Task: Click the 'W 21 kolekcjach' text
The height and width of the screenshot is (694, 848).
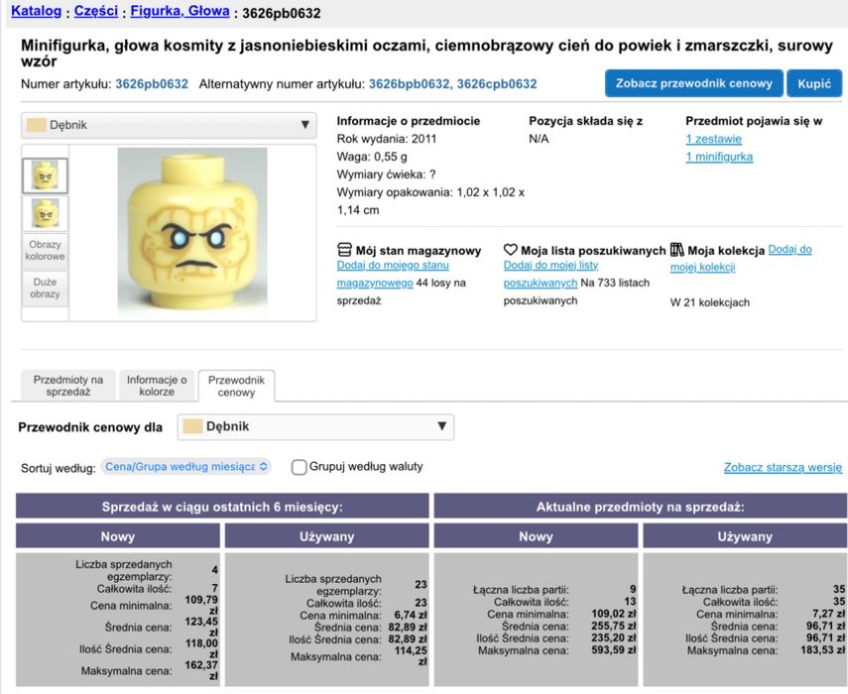Action: coord(710,302)
